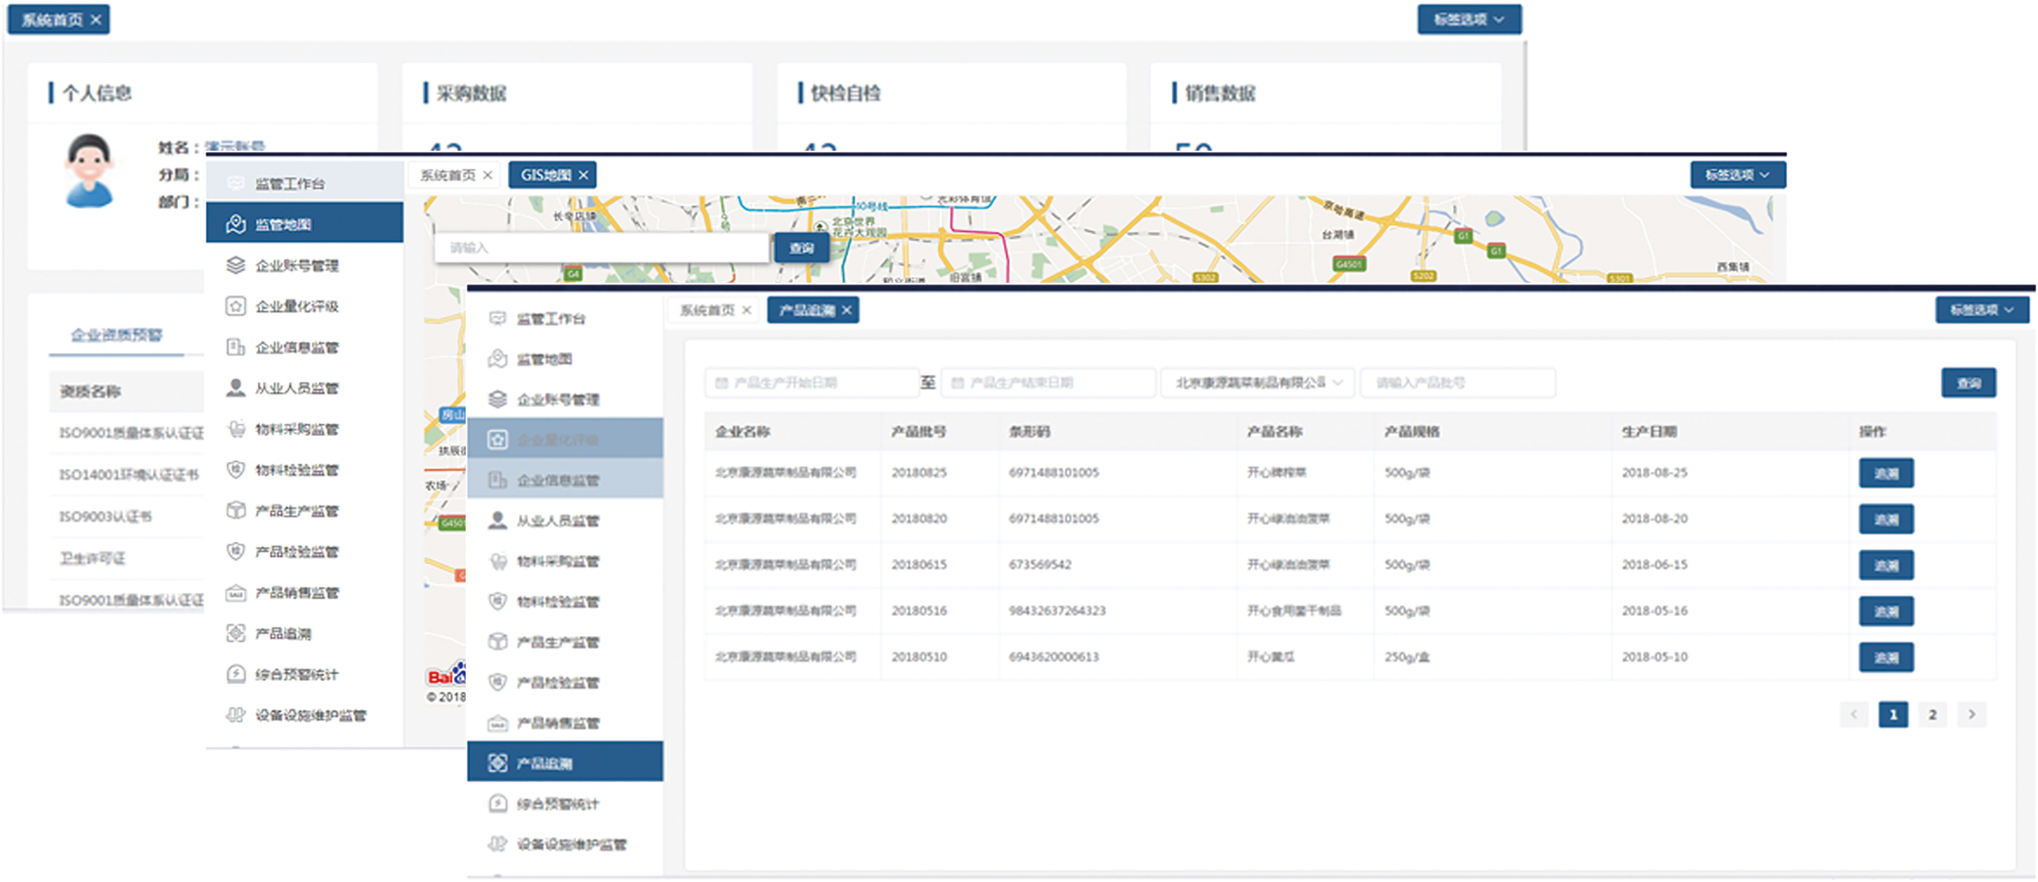Expand the 标签选项 dropdown above product table
This screenshot has width=2038, height=882.
tap(1982, 310)
